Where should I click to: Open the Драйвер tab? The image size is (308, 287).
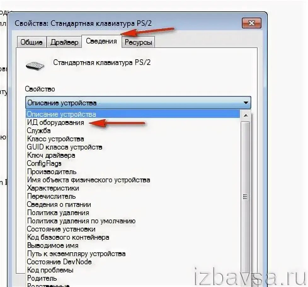tap(64, 42)
